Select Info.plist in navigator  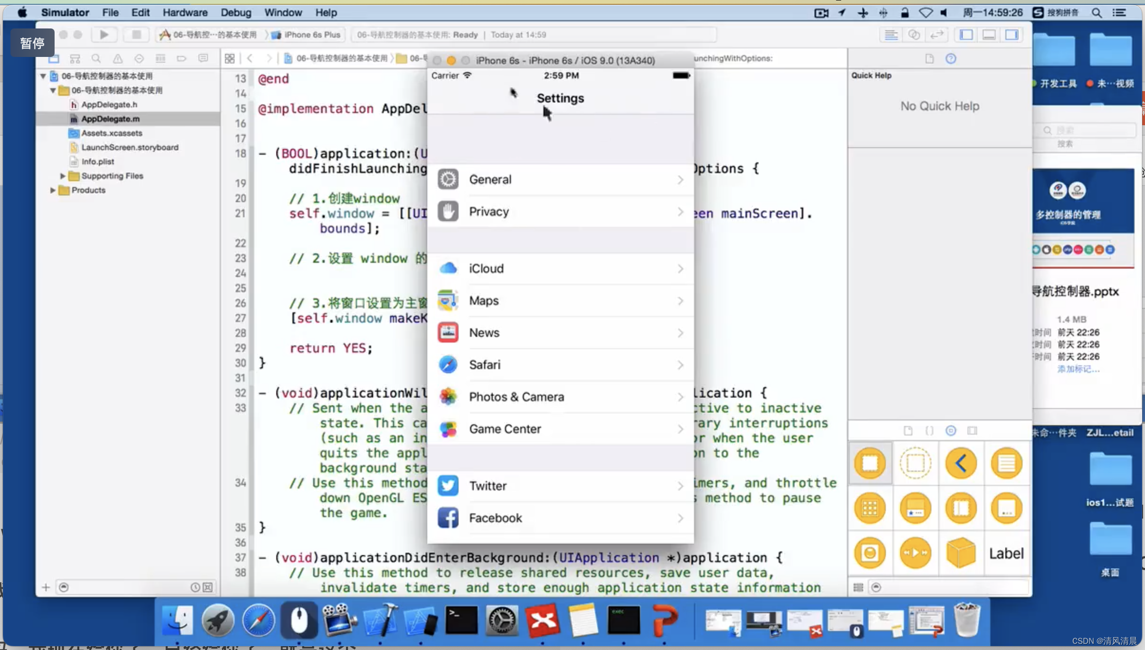97,161
